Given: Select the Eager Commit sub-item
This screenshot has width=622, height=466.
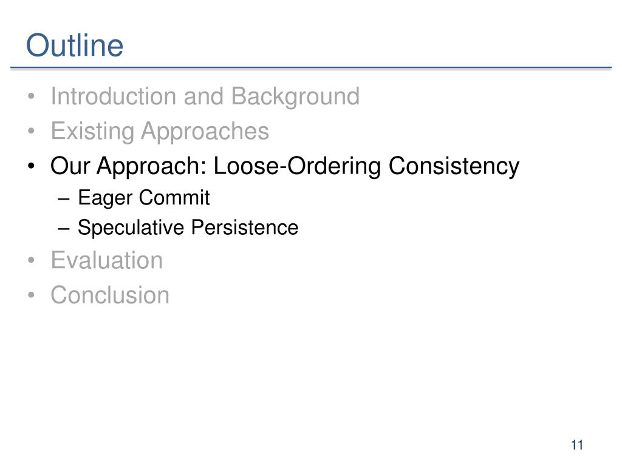Looking at the screenshot, I should coord(143,198).
